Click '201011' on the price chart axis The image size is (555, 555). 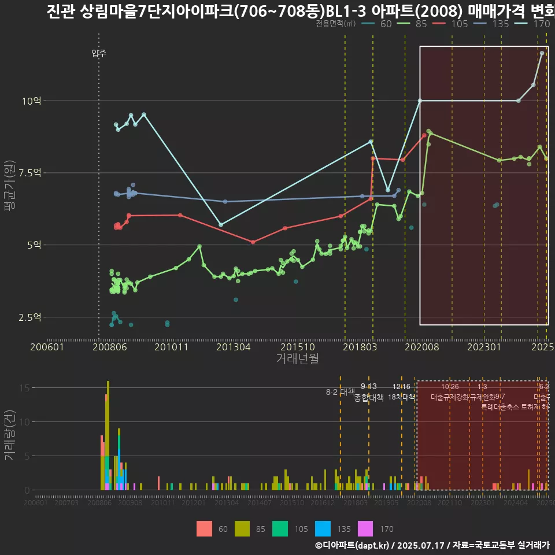click(171, 347)
